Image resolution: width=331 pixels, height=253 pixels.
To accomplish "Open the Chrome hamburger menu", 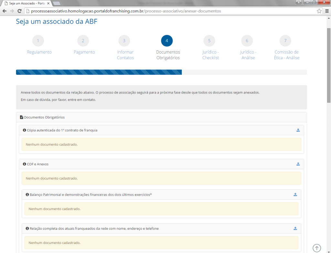I will [x=327, y=11].
